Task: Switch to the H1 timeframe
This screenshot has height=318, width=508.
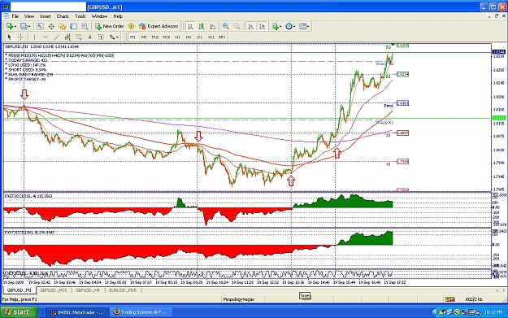Action: (177, 37)
